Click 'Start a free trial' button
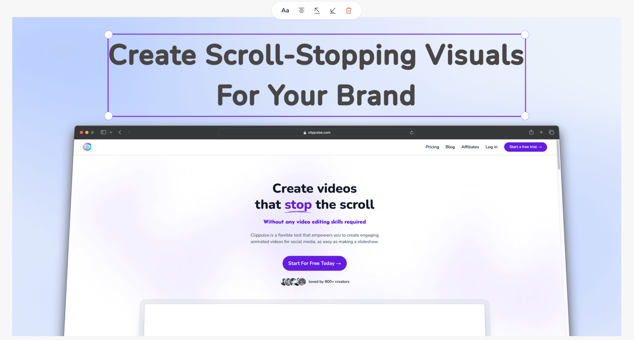Screen dimensions: 634x340 [x=525, y=147]
